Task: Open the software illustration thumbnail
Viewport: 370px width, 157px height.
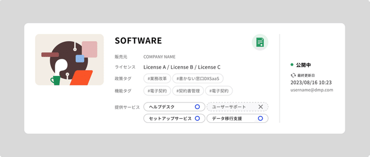Action: click(69, 60)
